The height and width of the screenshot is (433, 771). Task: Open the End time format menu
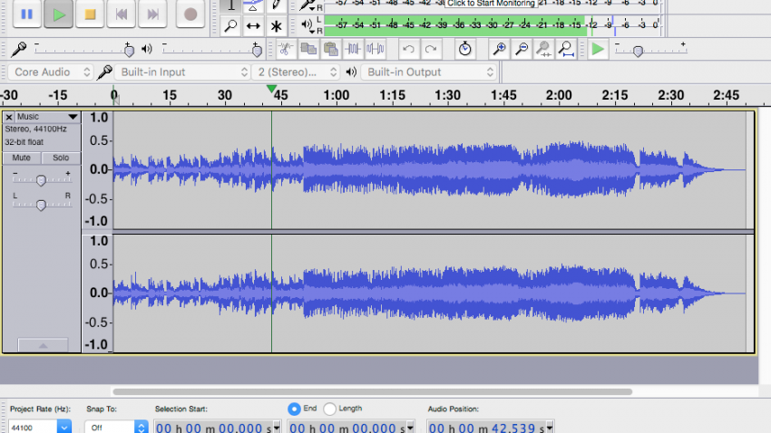click(410, 428)
